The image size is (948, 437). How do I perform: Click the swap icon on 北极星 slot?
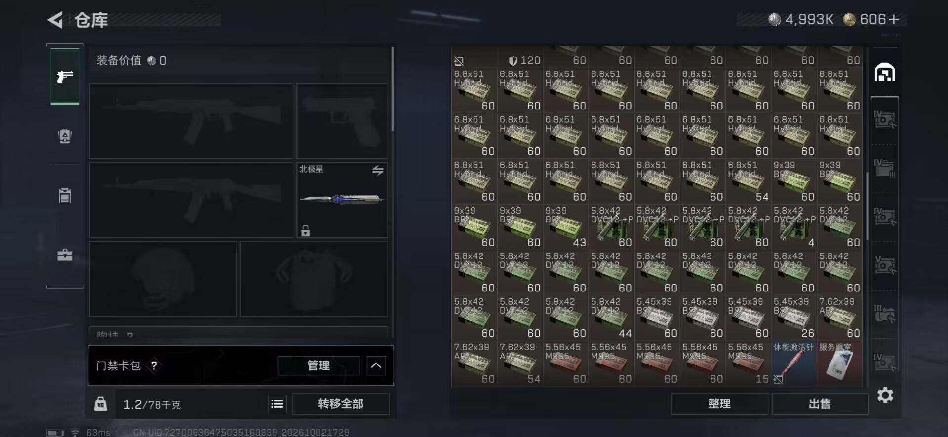coord(378,170)
